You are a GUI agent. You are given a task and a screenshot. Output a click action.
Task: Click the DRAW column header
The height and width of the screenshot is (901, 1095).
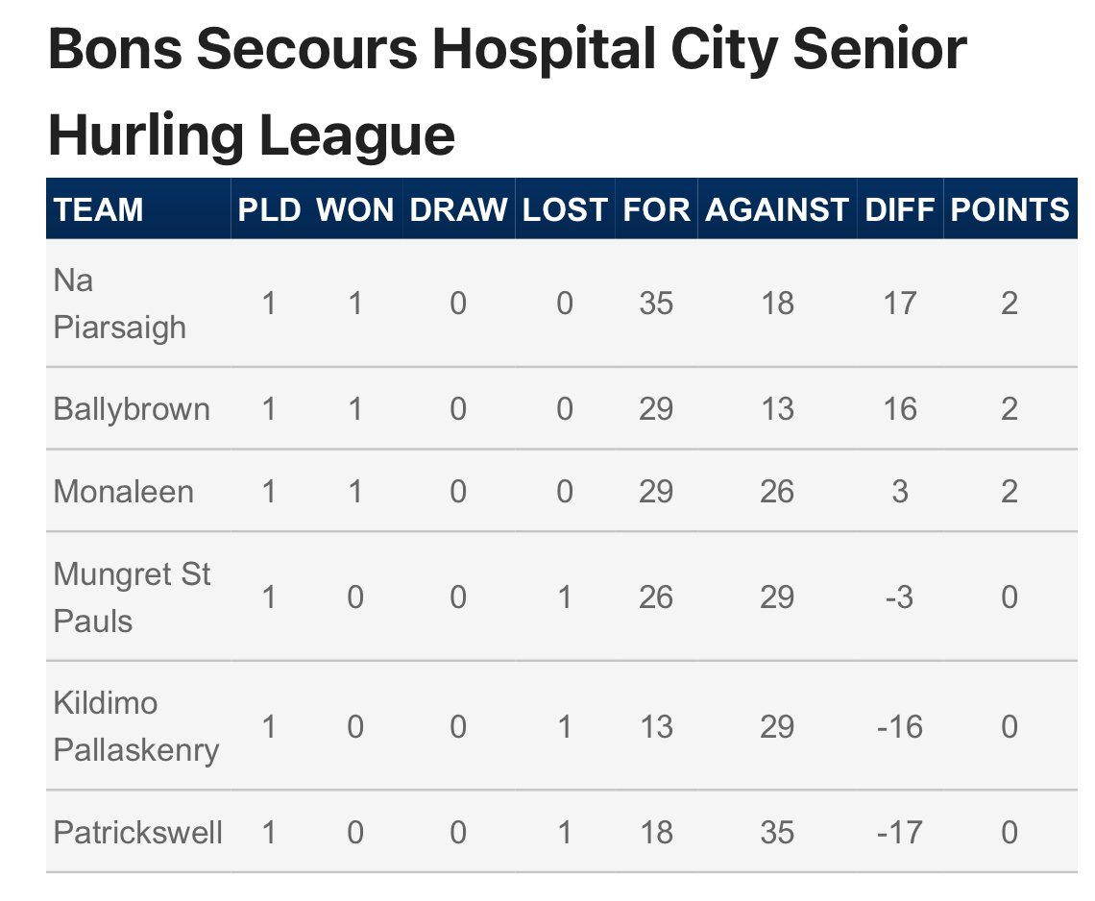[458, 209]
